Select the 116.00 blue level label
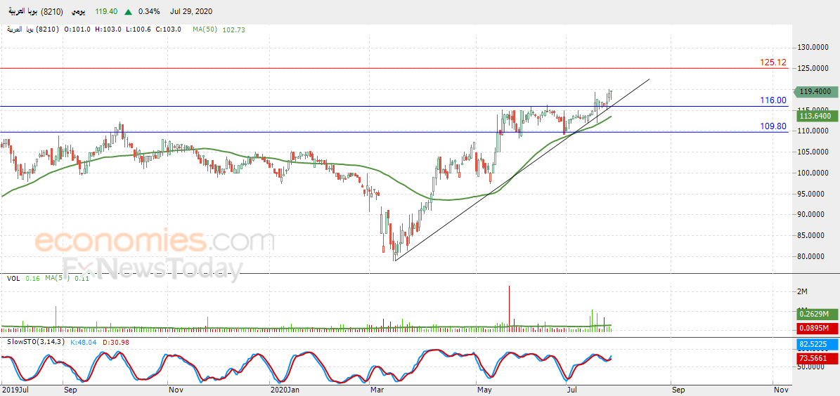Screen dimensions: 840x396 [773, 100]
